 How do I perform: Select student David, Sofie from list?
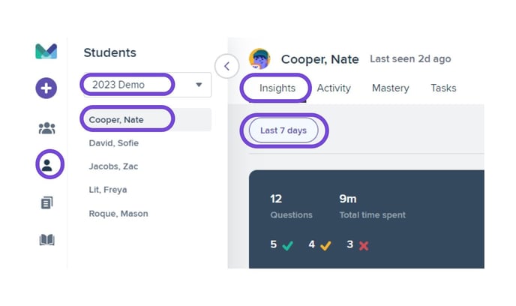(x=113, y=143)
